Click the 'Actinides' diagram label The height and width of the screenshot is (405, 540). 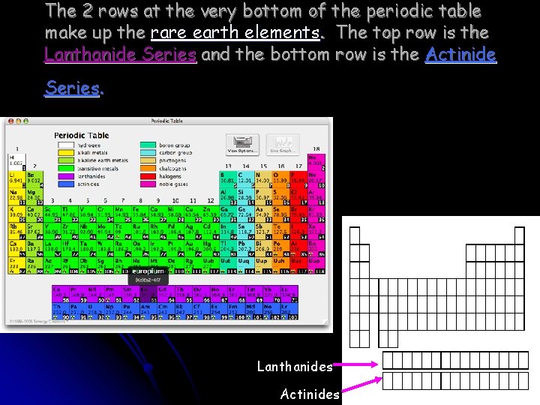pyautogui.click(x=310, y=394)
